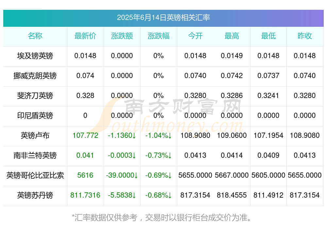327x228 pixels.
Task: Click change percent -1.04%↓ for 英镑卢布
Action: click(x=159, y=136)
